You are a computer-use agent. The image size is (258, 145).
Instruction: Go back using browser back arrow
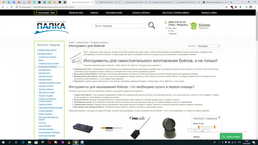[x=3, y=7]
